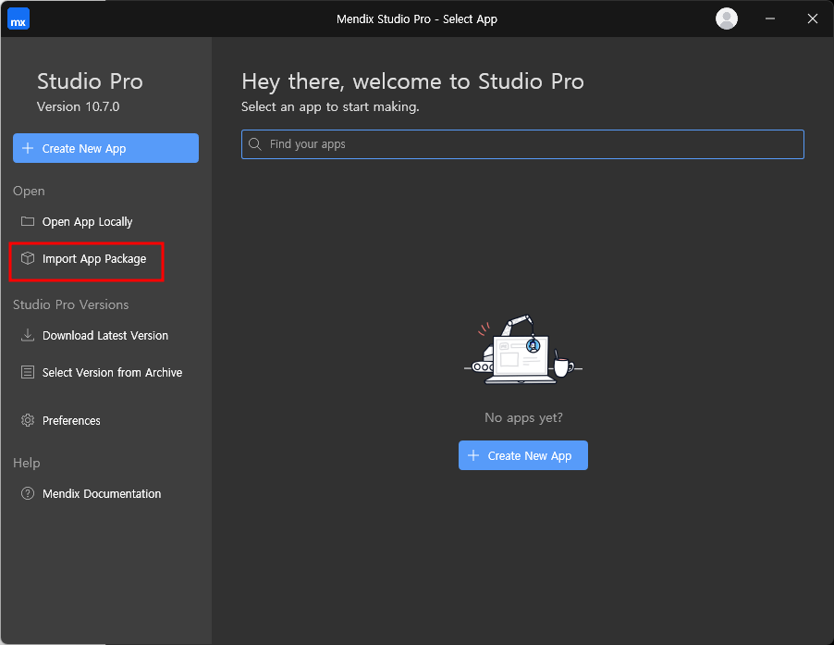834x645 pixels.
Task: Click the help question mark icon
Action: click(x=28, y=494)
